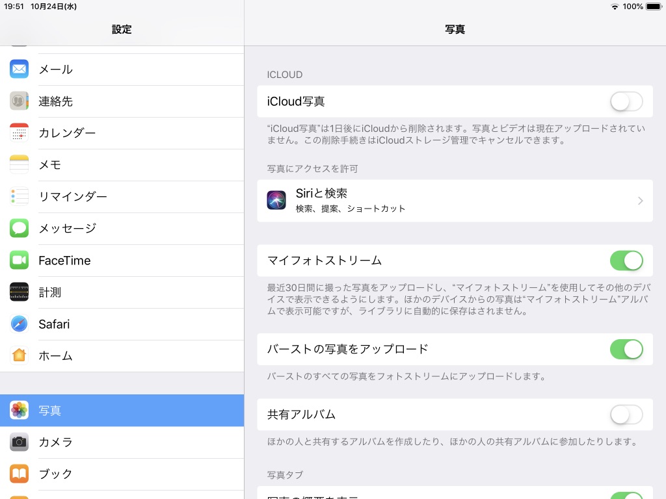Tap the Measure (計測) ruler icon
Image resolution: width=666 pixels, height=499 pixels.
tap(19, 292)
